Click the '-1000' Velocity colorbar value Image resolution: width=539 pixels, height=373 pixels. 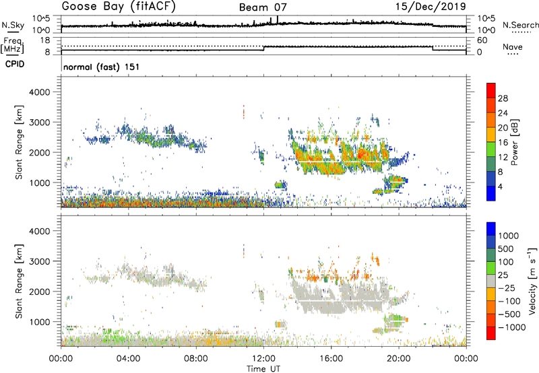[511, 327]
